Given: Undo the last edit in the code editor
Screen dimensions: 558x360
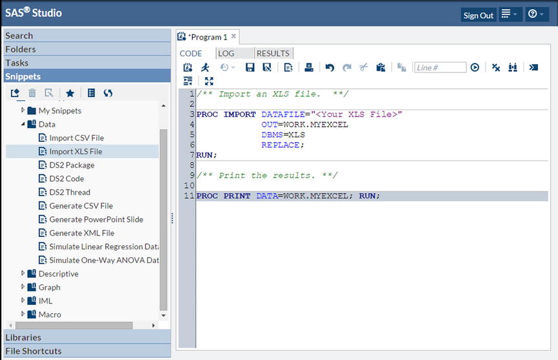Looking at the screenshot, I should (330, 67).
